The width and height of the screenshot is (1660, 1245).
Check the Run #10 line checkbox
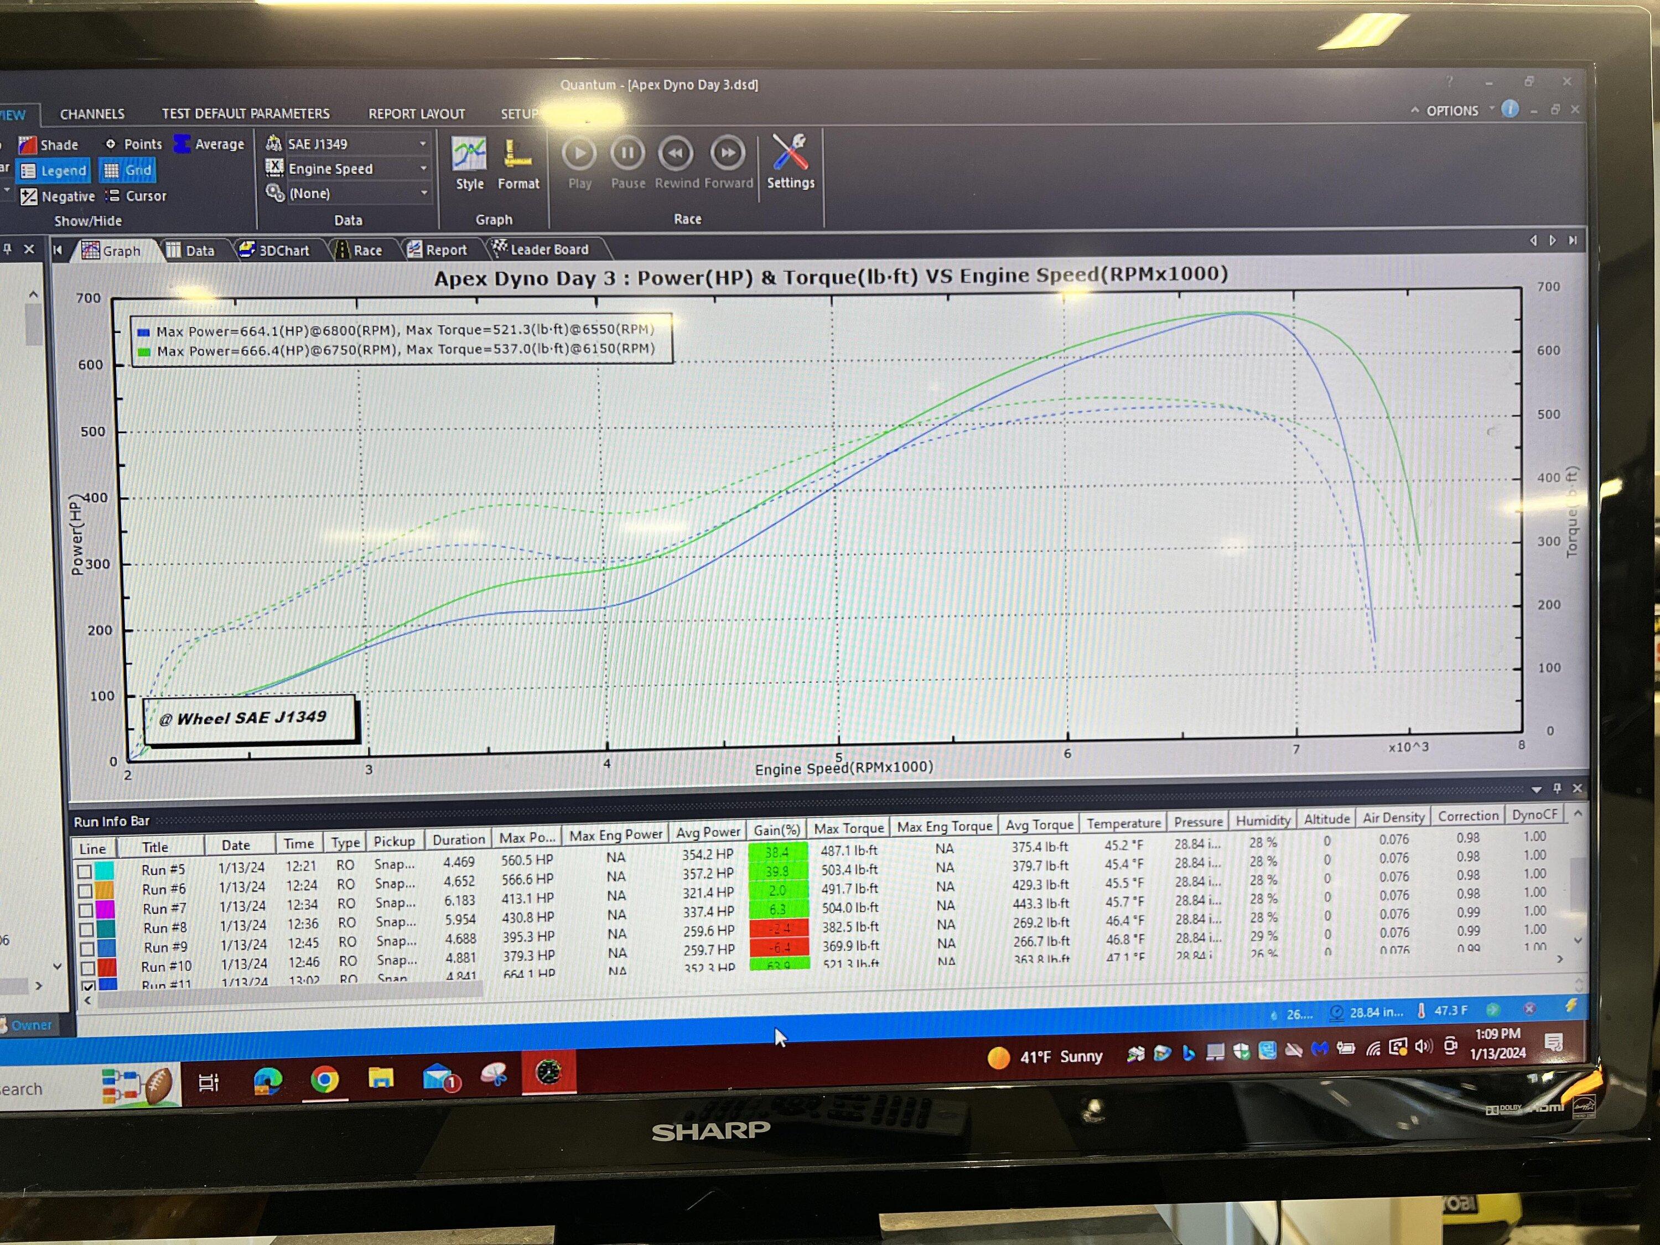[x=89, y=968]
